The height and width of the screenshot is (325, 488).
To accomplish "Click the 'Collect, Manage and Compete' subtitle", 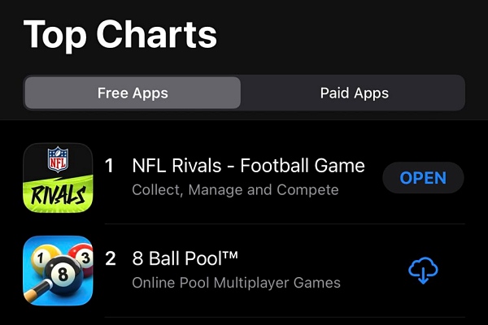I will point(235,190).
